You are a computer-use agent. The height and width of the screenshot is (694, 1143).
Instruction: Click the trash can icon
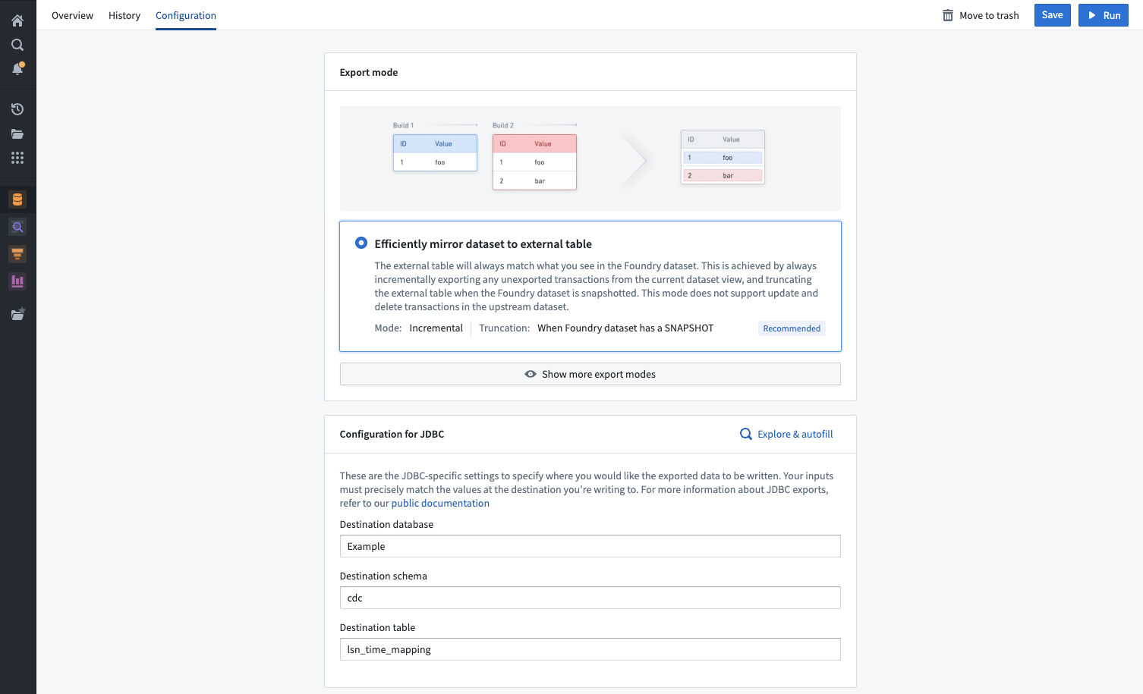(x=948, y=15)
